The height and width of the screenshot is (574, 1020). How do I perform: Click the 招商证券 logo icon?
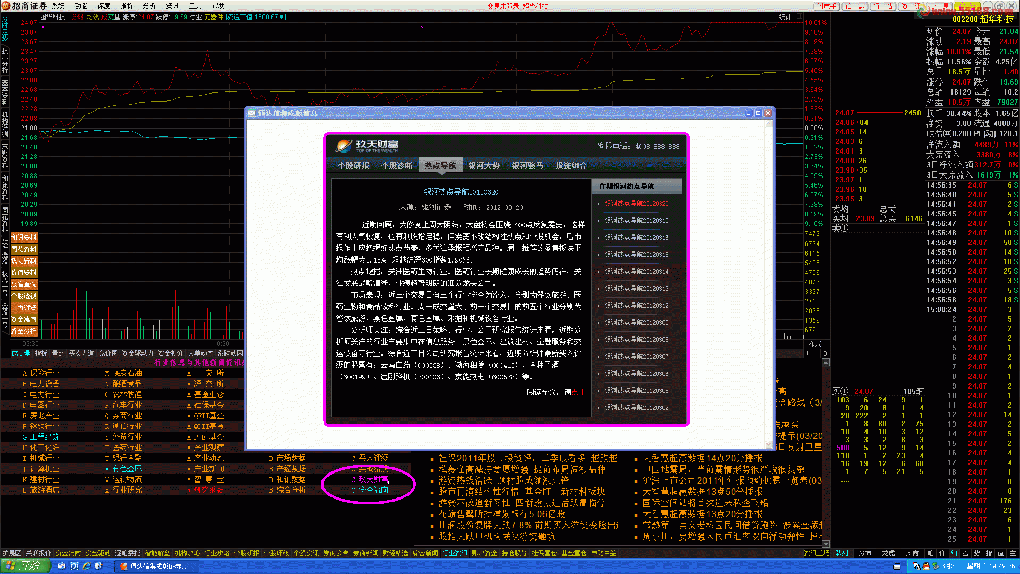[5, 6]
